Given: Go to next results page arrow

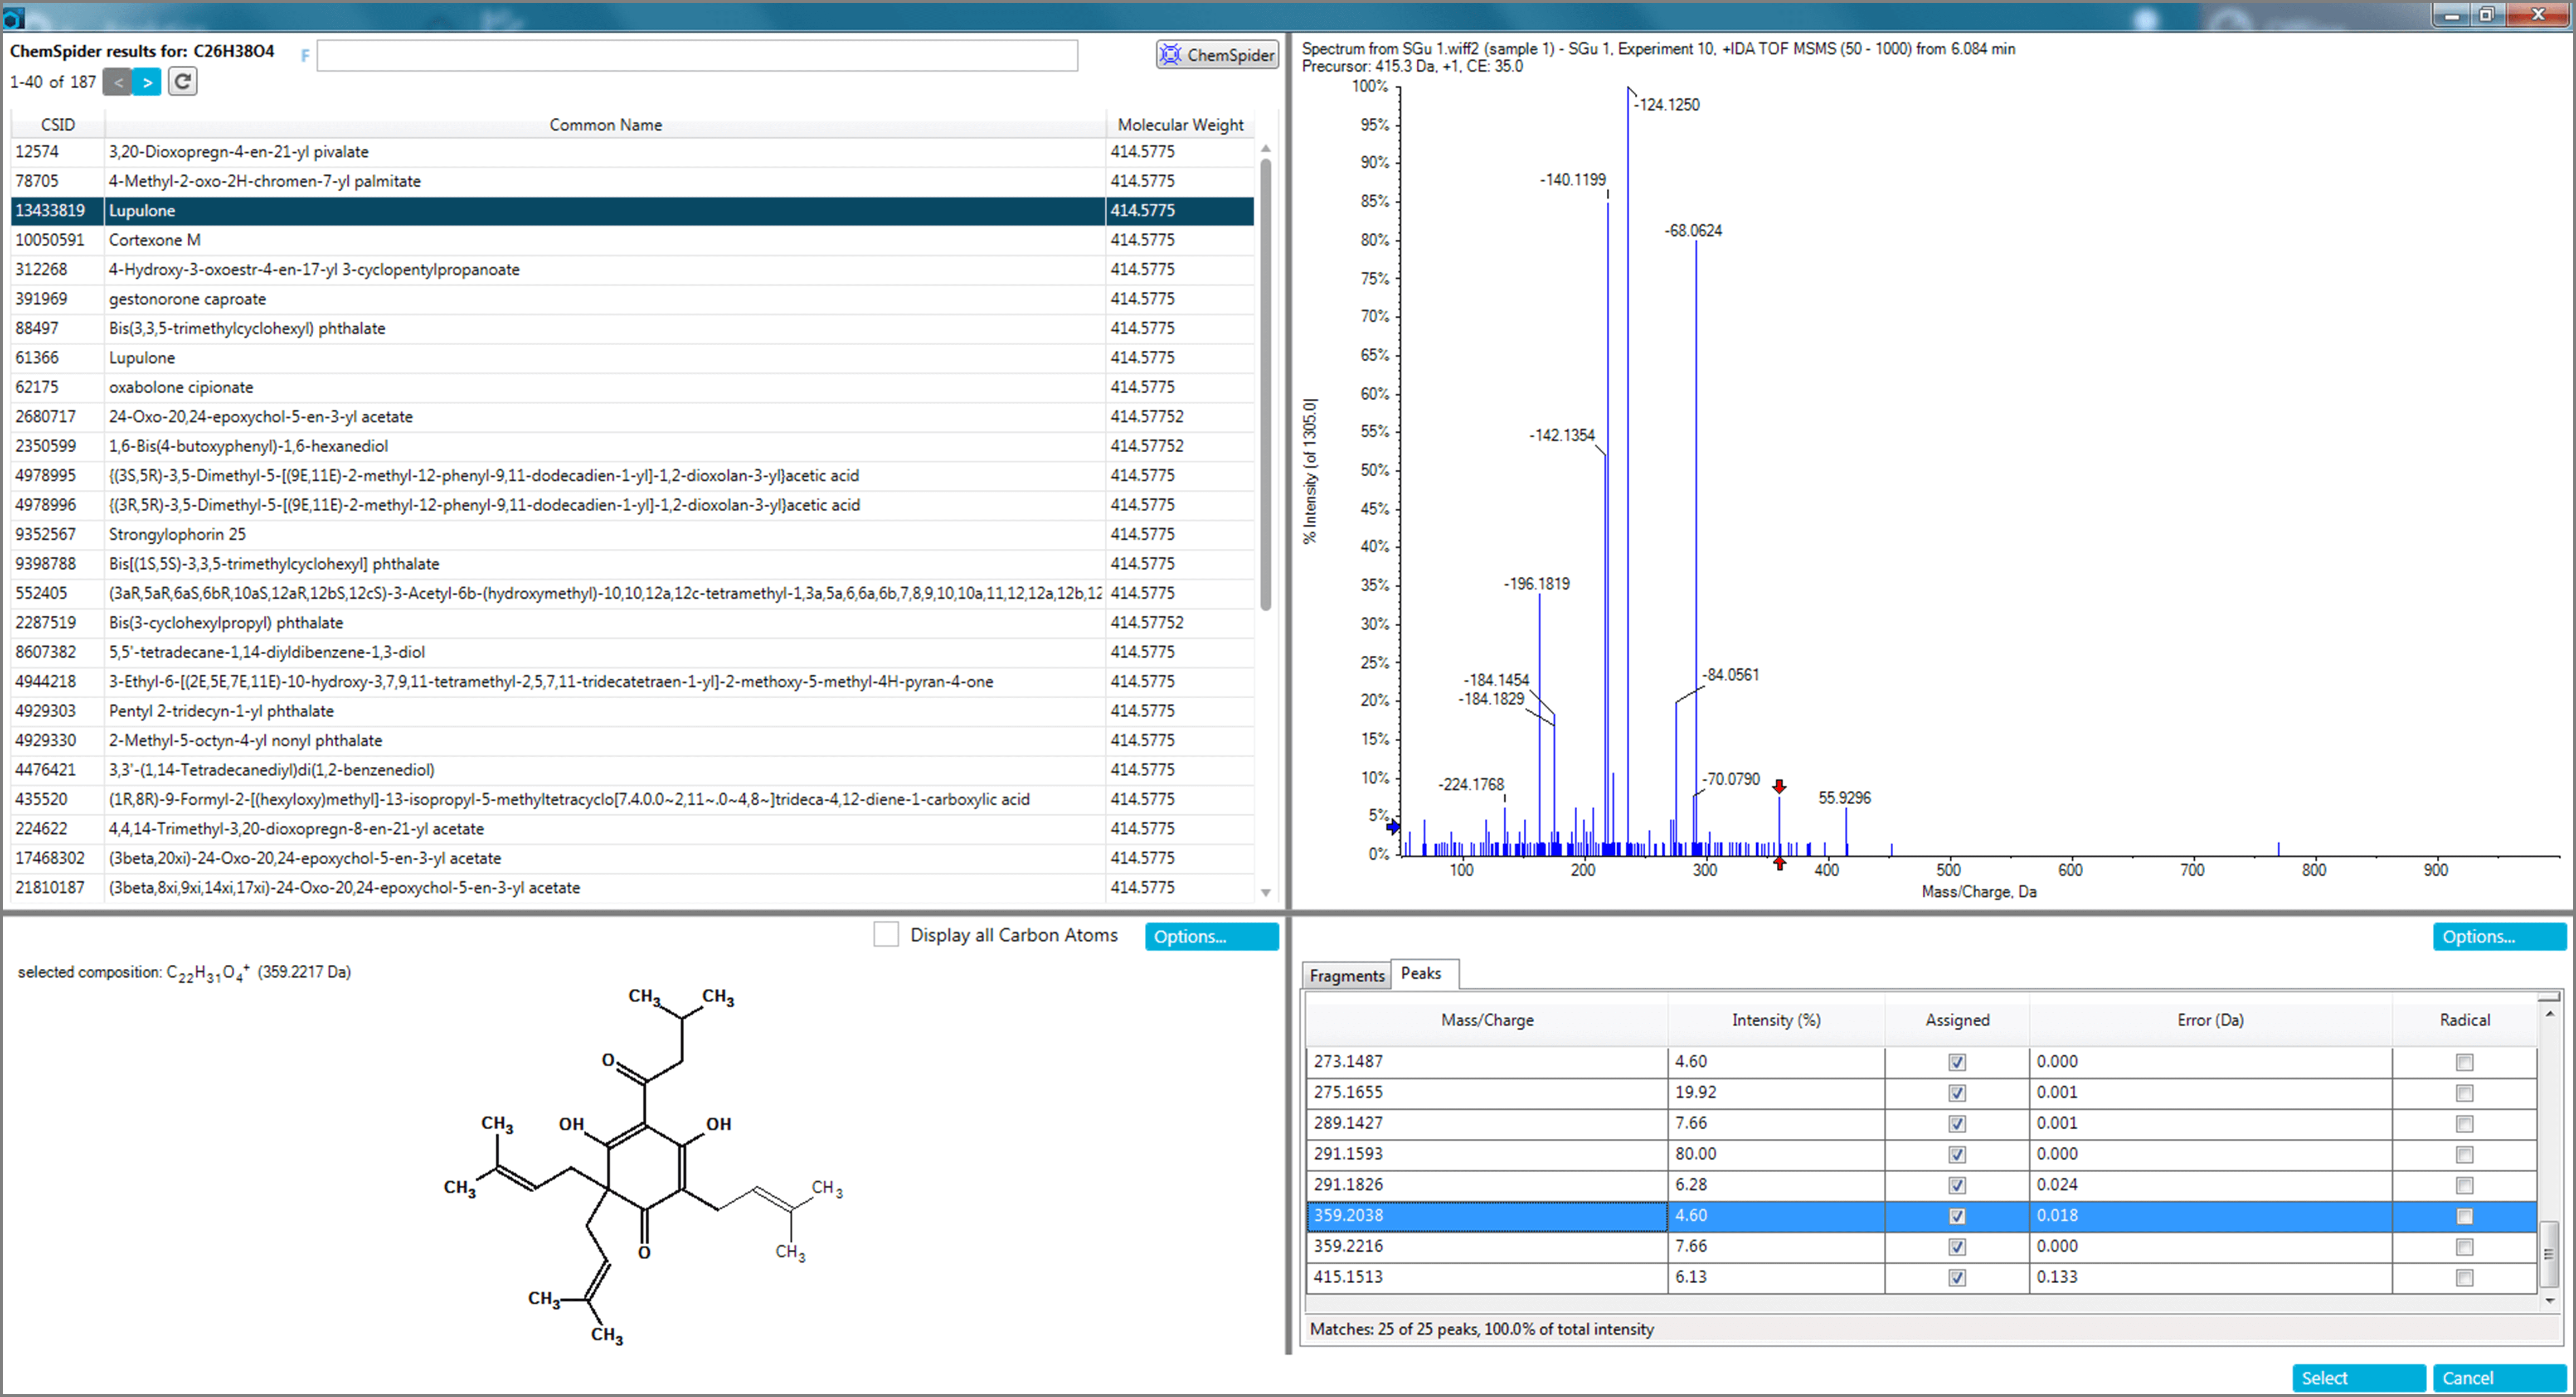Looking at the screenshot, I should [x=147, y=82].
